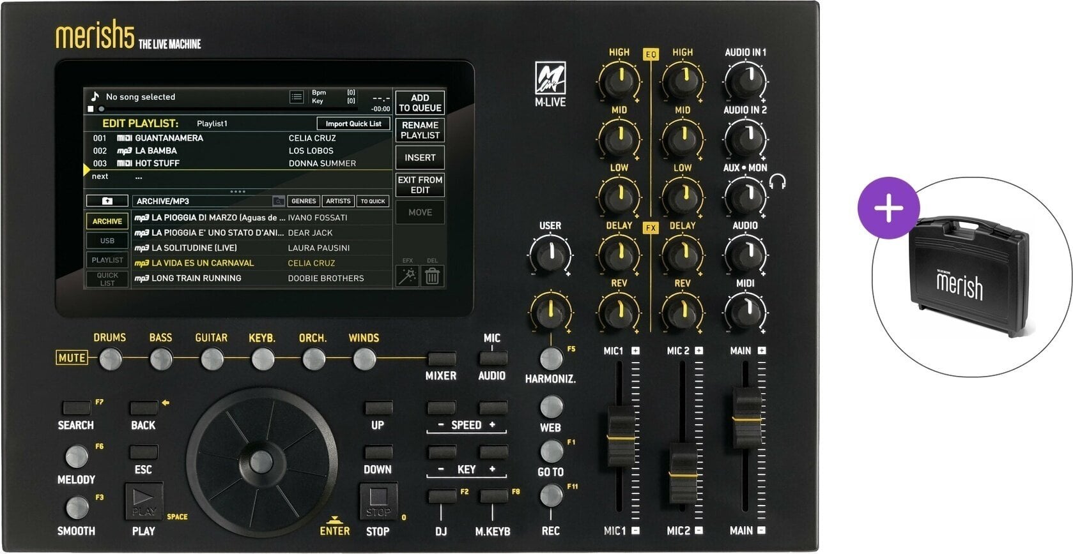1073x554 pixels.
Task: Tap the folder-up icon beside ARCHIVE/MP3
Action: click(107, 201)
